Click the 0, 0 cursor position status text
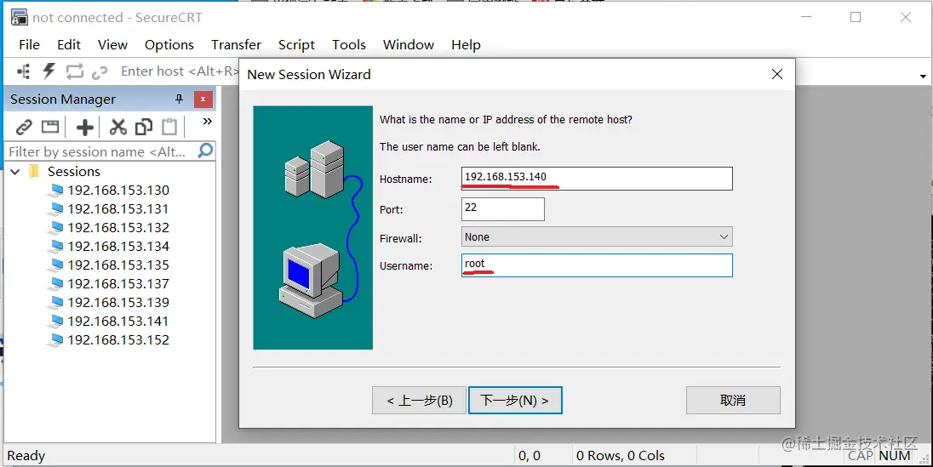The height and width of the screenshot is (467, 933). tap(529, 456)
